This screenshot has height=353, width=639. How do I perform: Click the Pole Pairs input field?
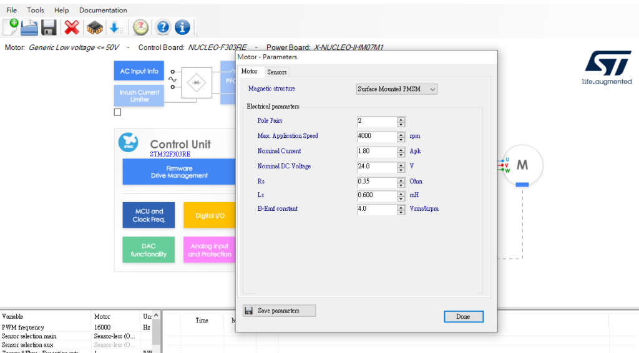coord(378,122)
